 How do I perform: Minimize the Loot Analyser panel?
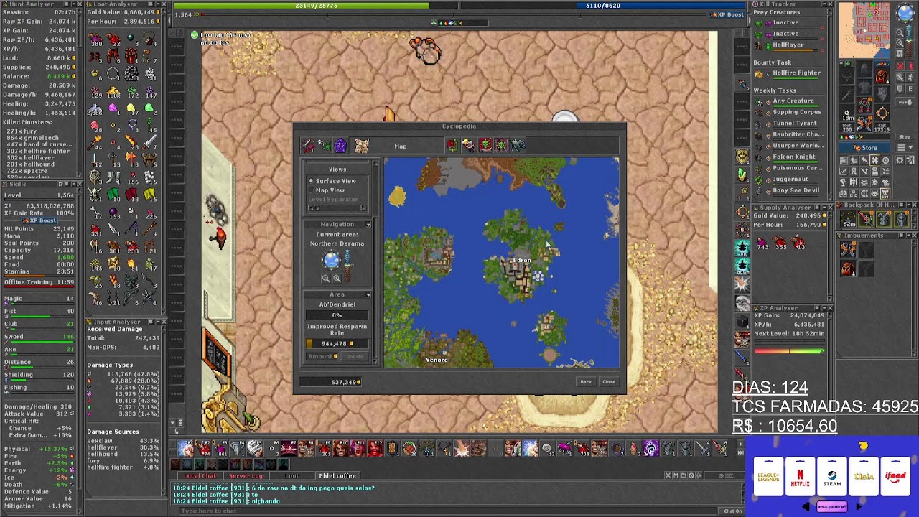click(x=158, y=4)
